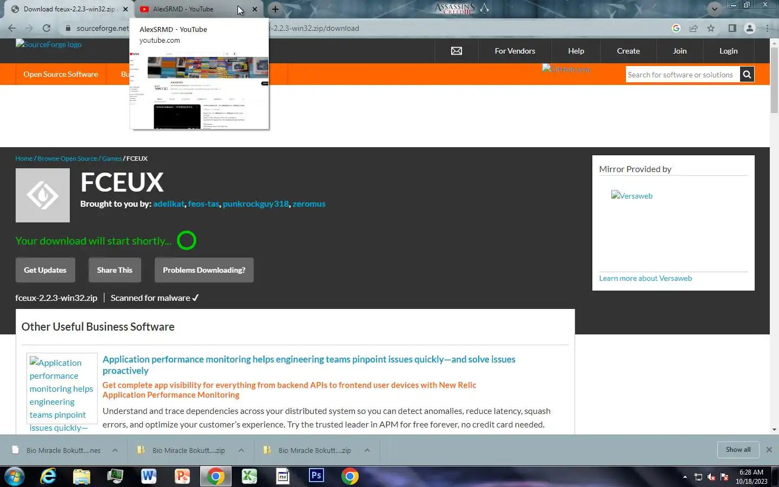
Task: Open Chrome's three-dot menu
Action: pos(767,28)
